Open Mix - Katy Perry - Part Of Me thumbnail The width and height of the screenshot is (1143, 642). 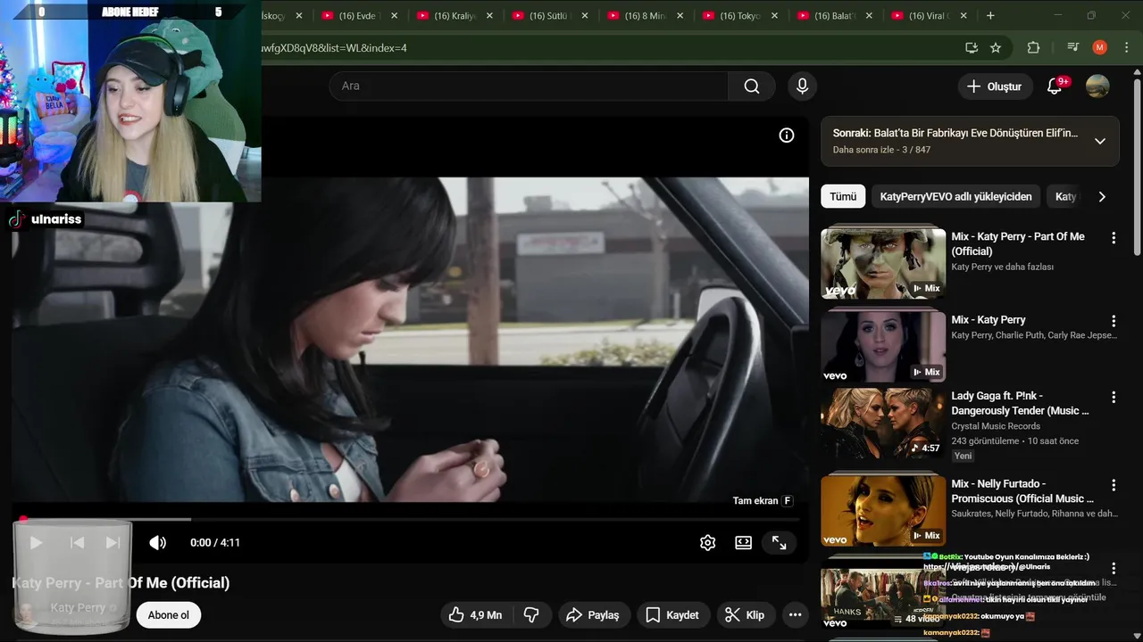[883, 262]
